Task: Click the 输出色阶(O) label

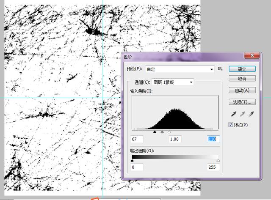Action: pos(142,151)
